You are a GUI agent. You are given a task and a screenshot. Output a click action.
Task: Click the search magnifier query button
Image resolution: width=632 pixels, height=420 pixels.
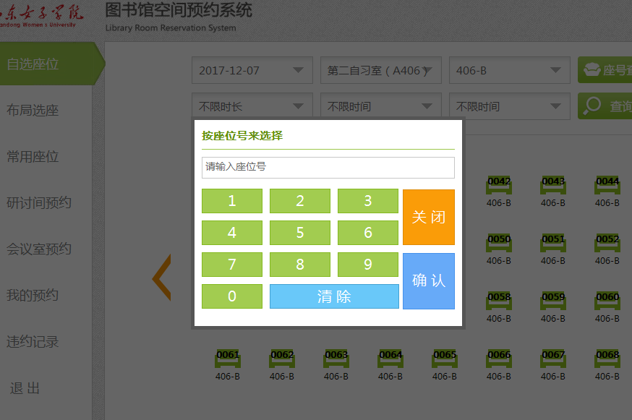coord(605,106)
